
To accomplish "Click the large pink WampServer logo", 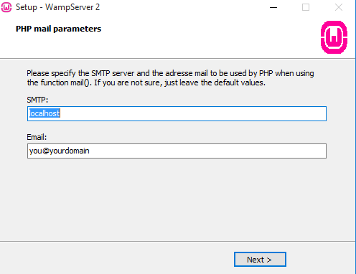I will 334,37.
